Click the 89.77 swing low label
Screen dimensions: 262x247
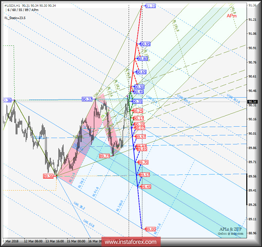[x=104, y=156]
